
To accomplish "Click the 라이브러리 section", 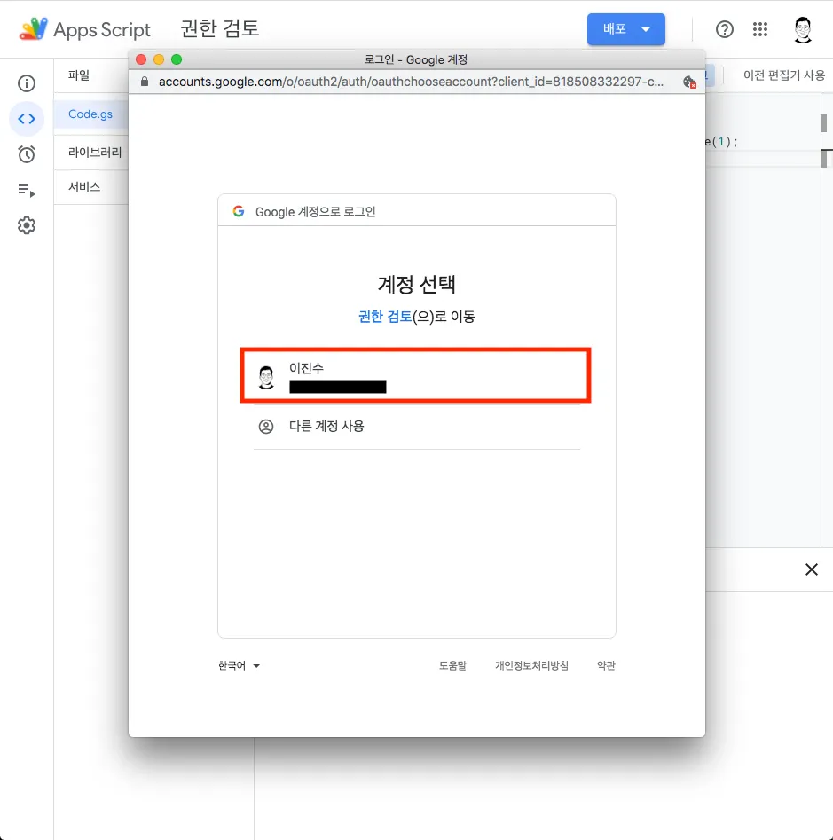I will (95, 153).
